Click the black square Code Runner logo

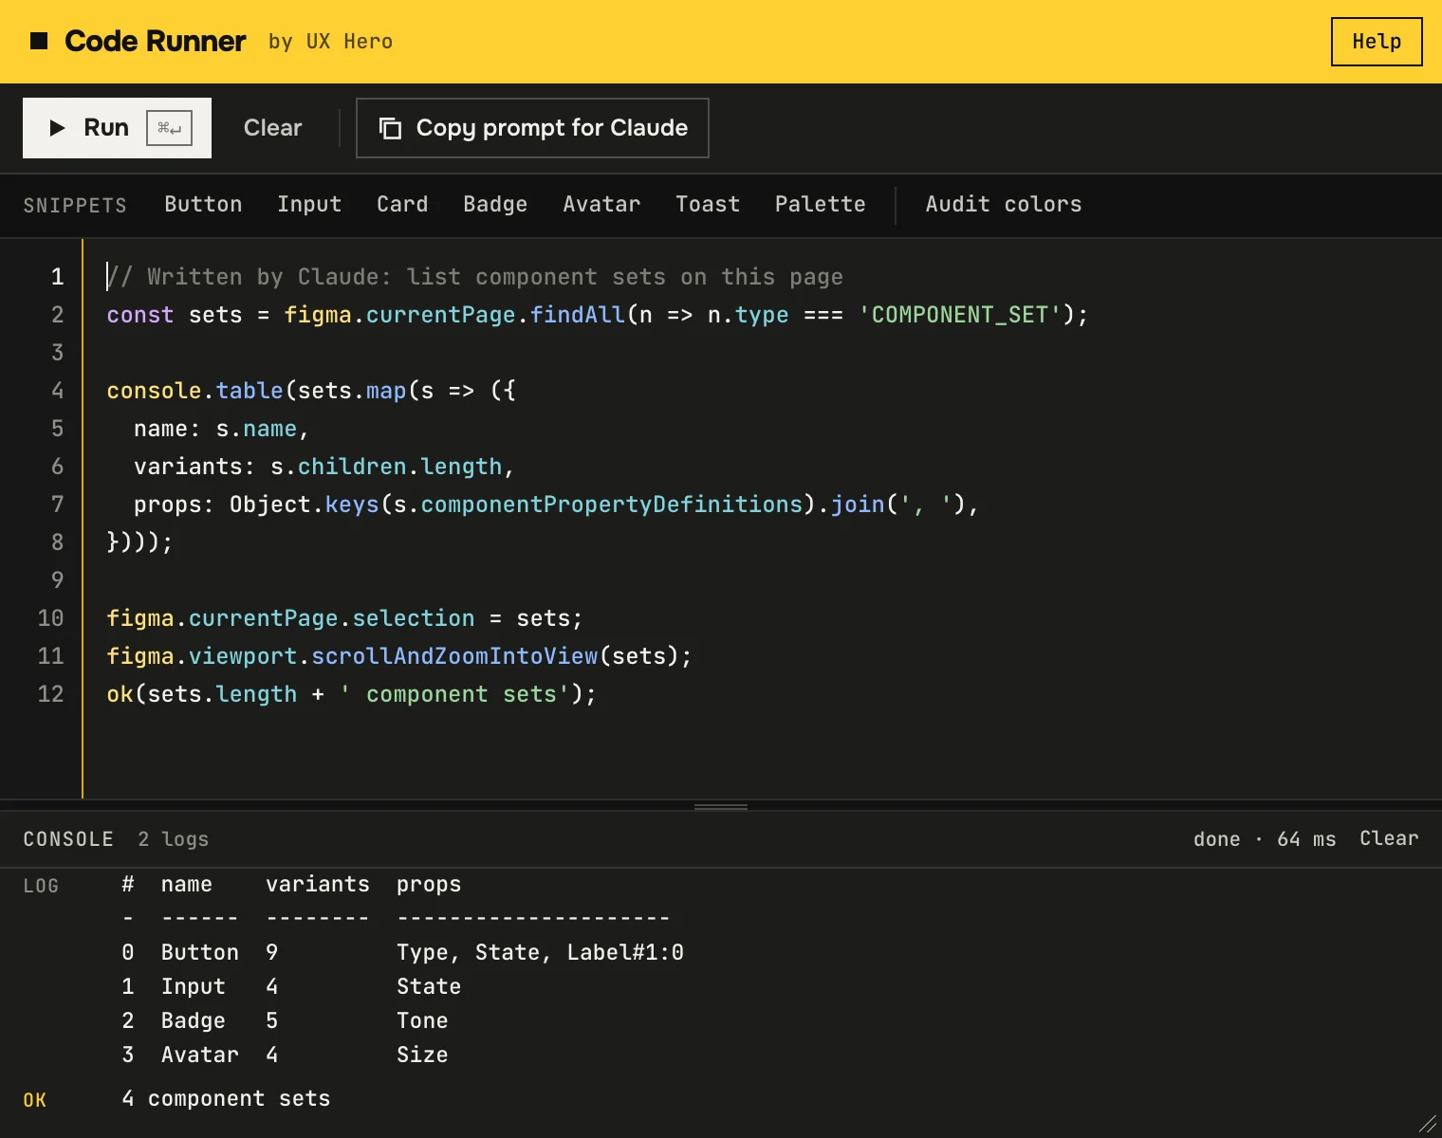coord(39,41)
